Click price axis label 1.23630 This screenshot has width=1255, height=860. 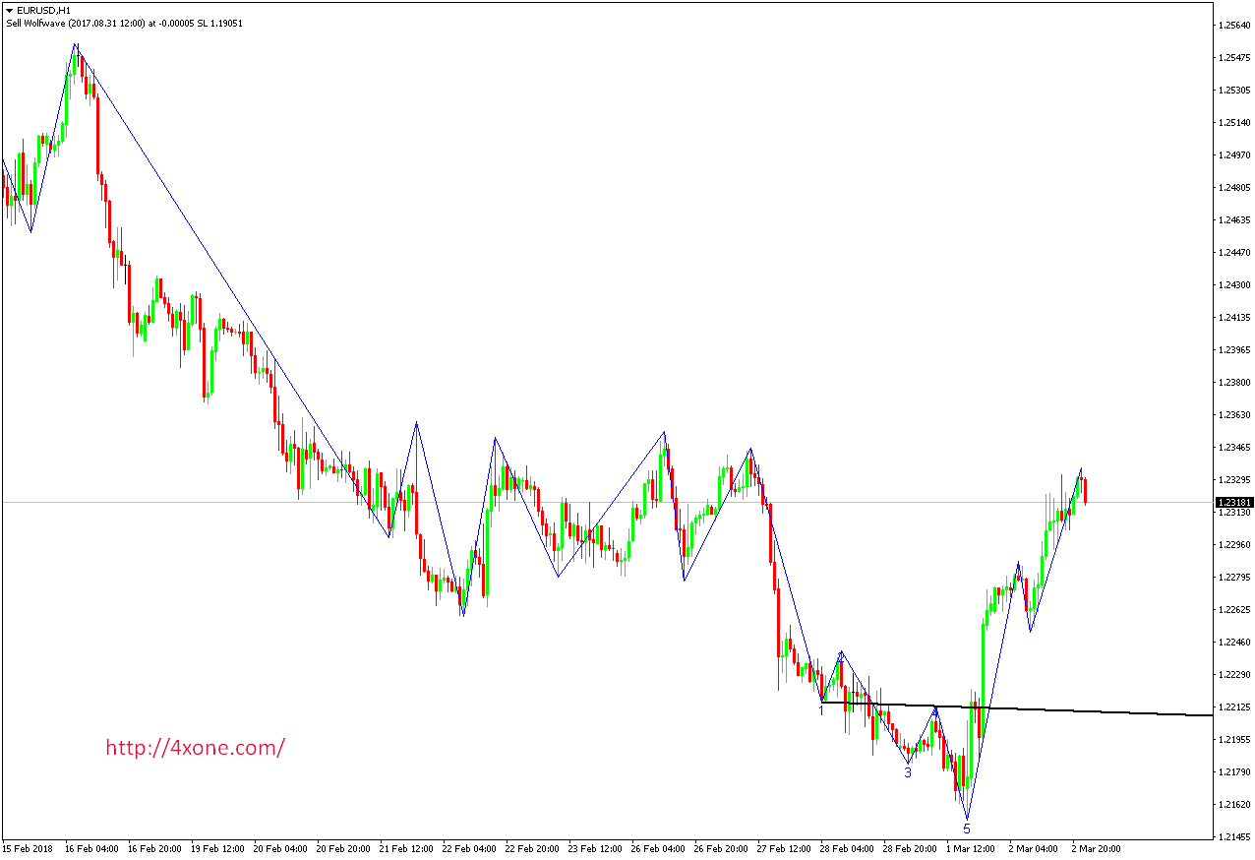tap(1234, 414)
